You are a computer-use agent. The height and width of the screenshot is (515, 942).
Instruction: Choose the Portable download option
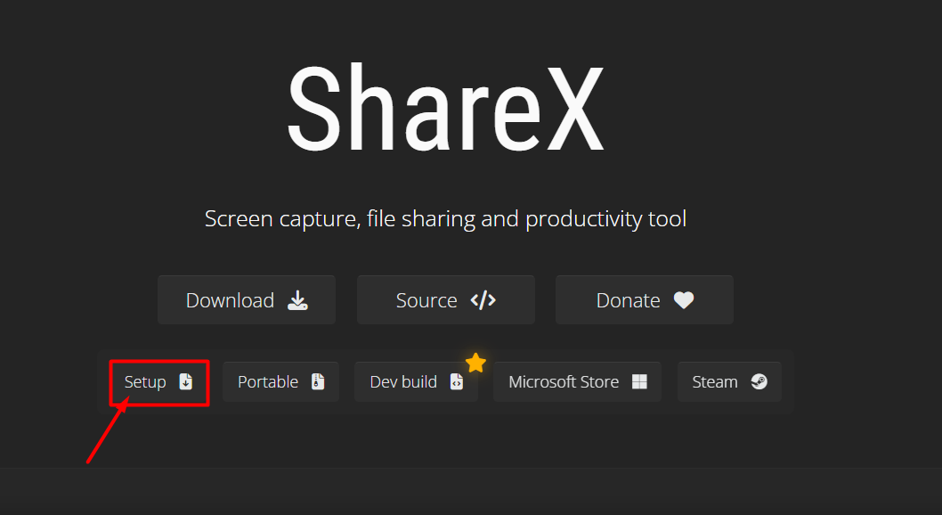tap(280, 381)
